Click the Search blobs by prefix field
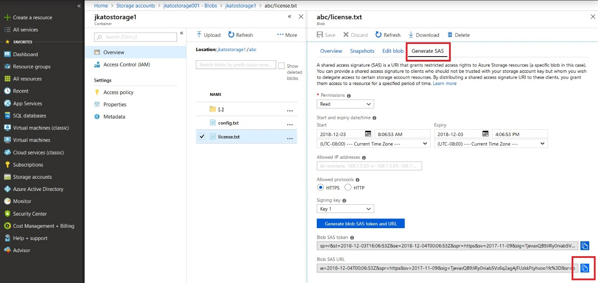This screenshot has width=598, height=283. [x=236, y=64]
